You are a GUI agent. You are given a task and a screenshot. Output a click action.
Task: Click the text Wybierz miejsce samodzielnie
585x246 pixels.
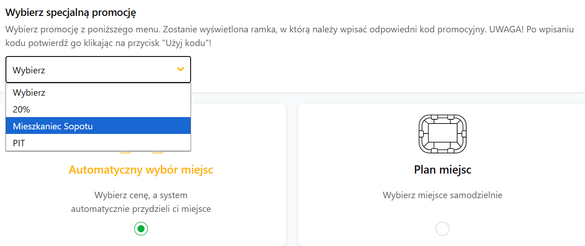tap(442, 195)
